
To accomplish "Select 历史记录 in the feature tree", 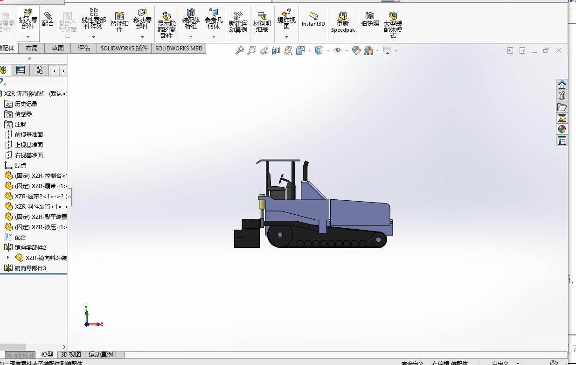I will click(x=26, y=104).
